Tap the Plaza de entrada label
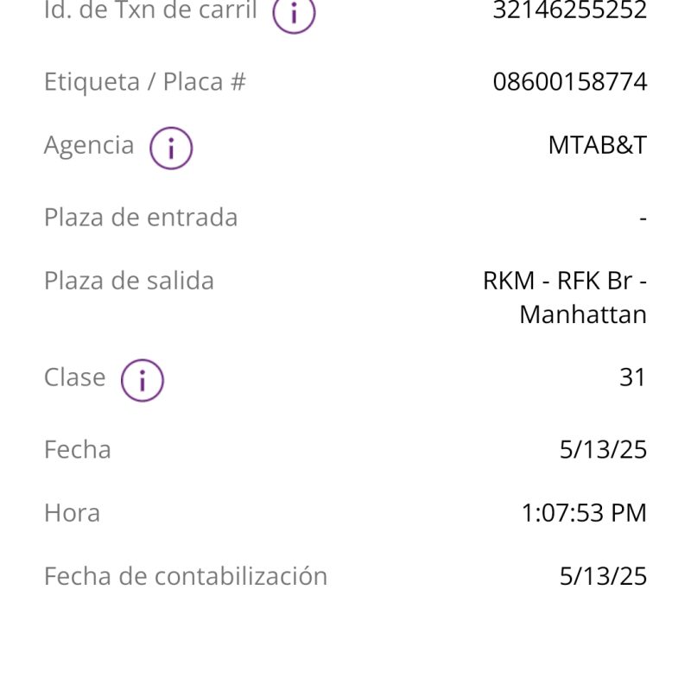This screenshot has width=691, height=691. tap(141, 218)
